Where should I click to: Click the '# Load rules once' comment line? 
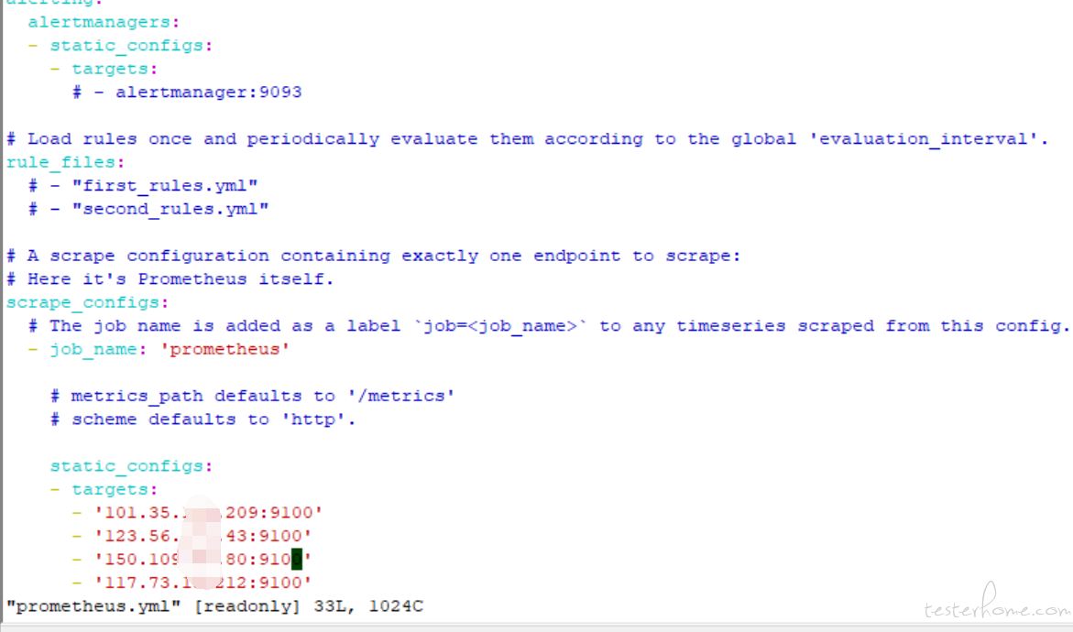click(528, 139)
